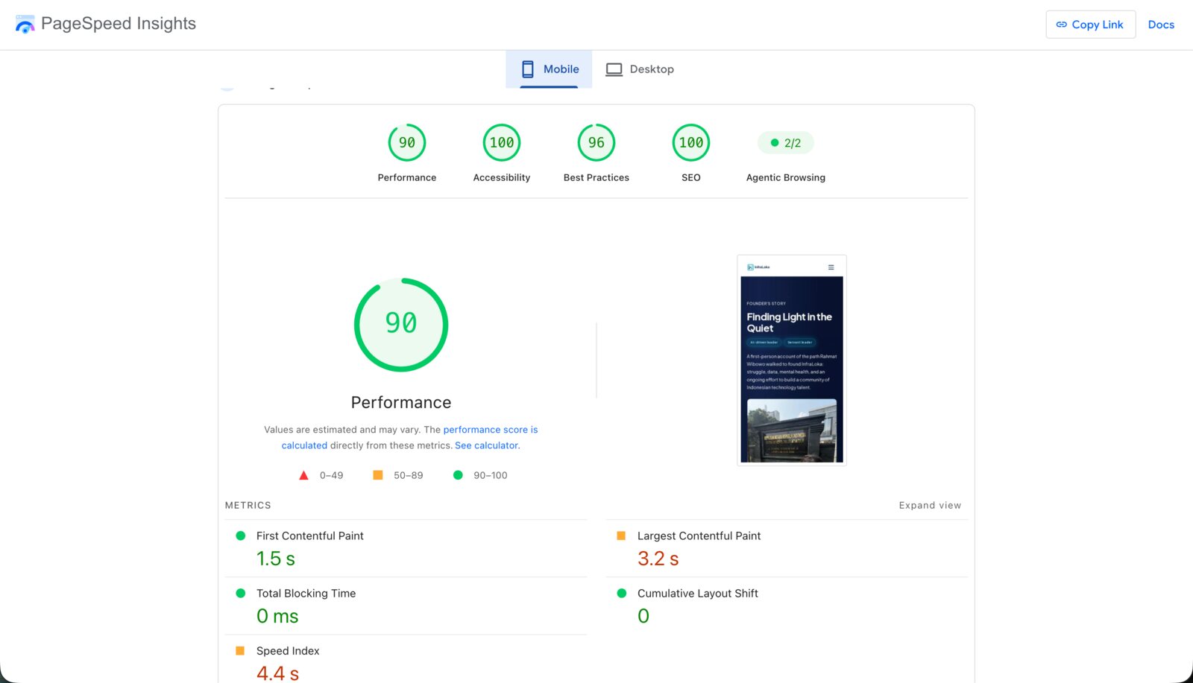The height and width of the screenshot is (683, 1193).
Task: Click the Agentic Browsing label
Action: coord(786,177)
